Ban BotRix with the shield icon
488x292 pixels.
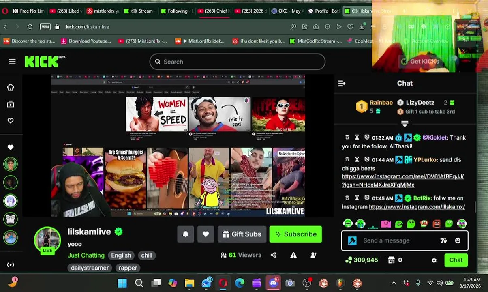click(x=367, y=198)
